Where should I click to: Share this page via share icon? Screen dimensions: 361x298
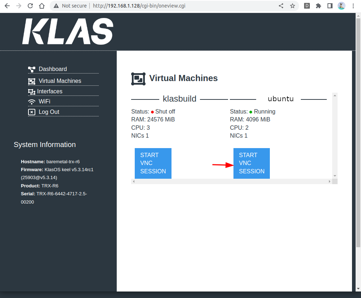pyautogui.click(x=281, y=6)
